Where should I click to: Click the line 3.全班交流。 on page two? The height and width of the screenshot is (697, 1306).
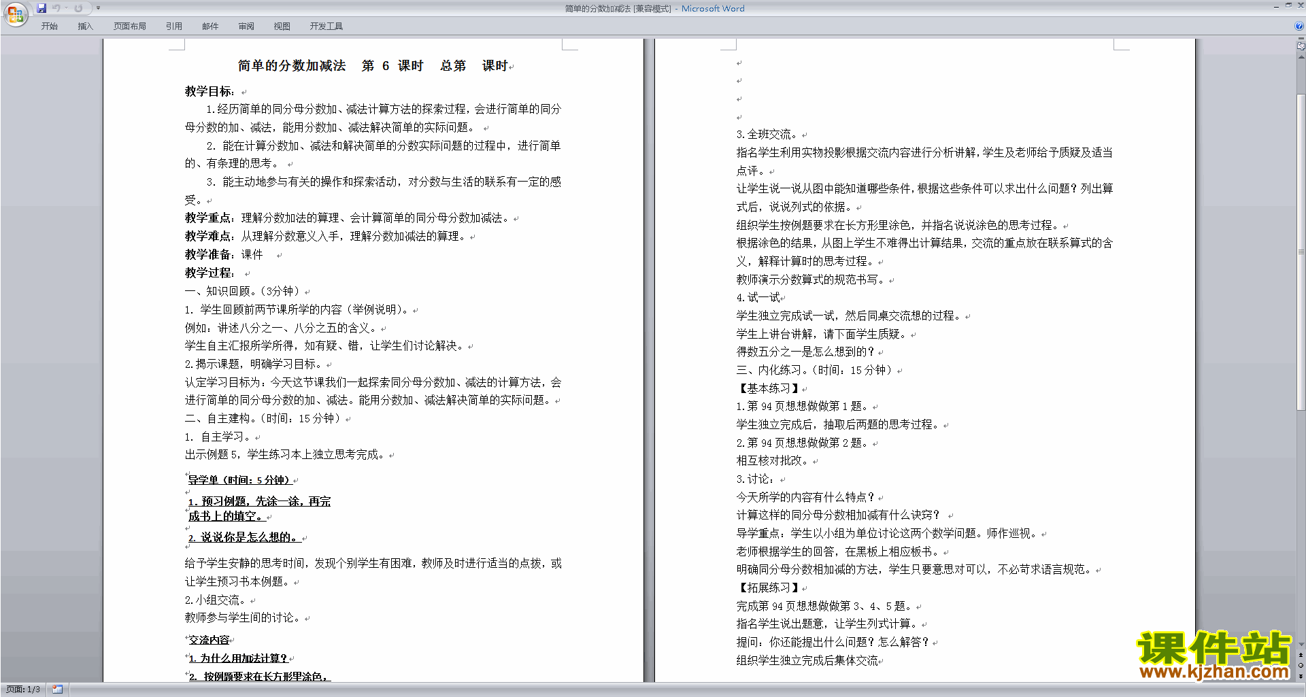[x=768, y=134]
